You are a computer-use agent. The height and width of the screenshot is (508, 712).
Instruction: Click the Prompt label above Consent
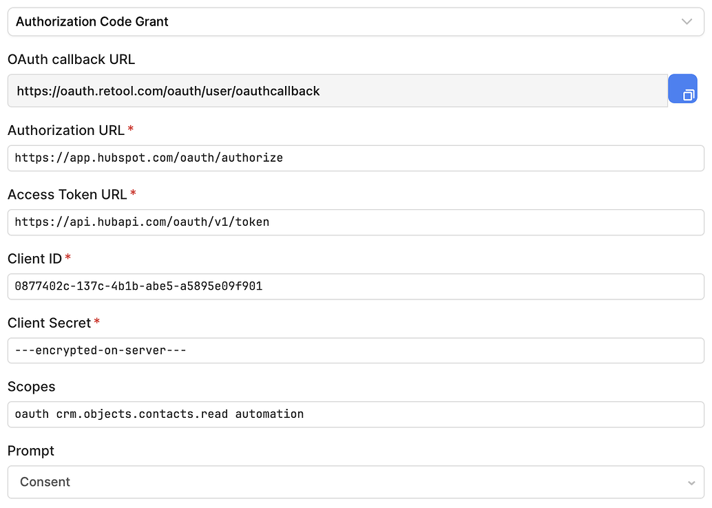pos(30,451)
